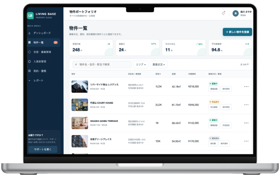Screen dimensions: 280x177
Task: Select 物件一覧 in the main menu
Action: point(43,42)
